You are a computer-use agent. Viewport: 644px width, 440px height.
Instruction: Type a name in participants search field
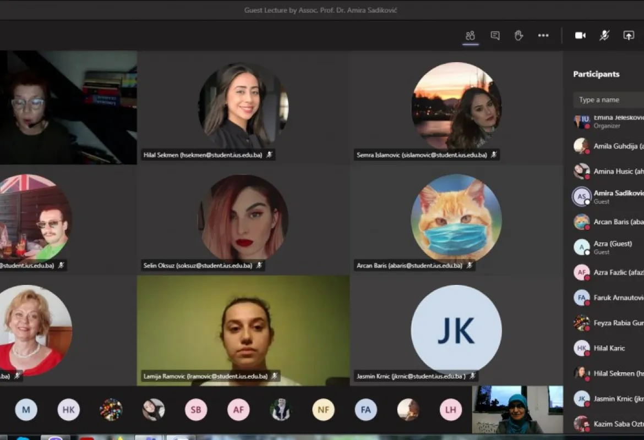pos(608,100)
